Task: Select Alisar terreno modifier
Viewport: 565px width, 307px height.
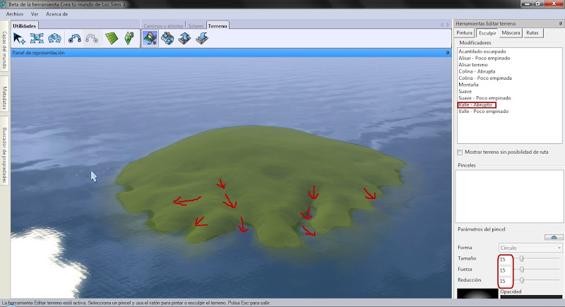Action: click(473, 65)
